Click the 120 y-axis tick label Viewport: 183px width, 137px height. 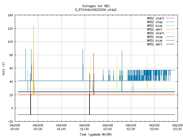click(10, 29)
